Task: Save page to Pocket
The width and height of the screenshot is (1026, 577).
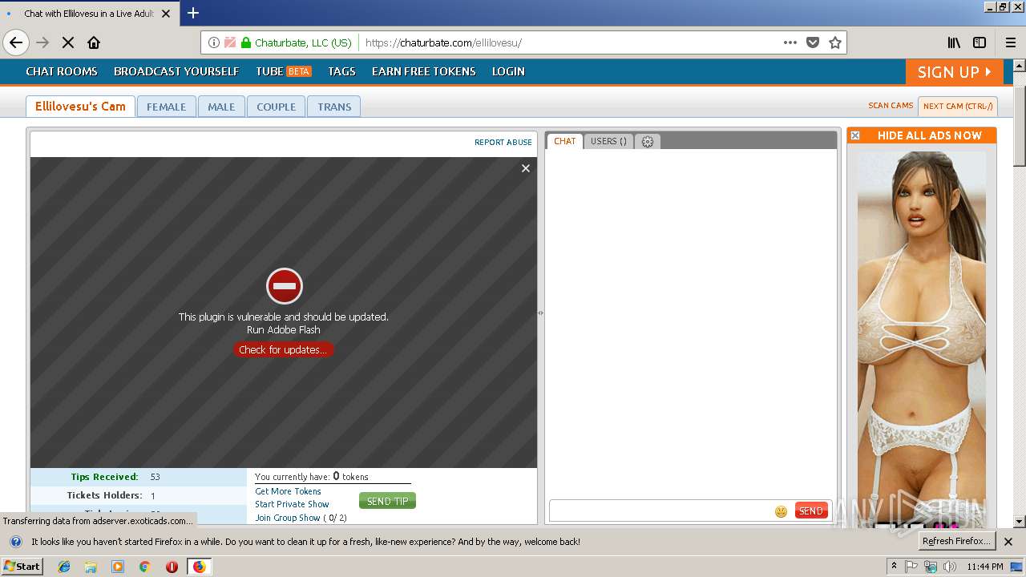Action: 813,42
